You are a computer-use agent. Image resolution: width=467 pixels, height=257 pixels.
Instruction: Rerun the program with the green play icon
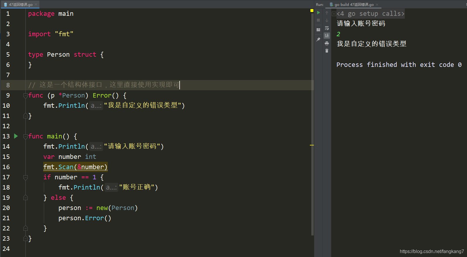[318, 13]
